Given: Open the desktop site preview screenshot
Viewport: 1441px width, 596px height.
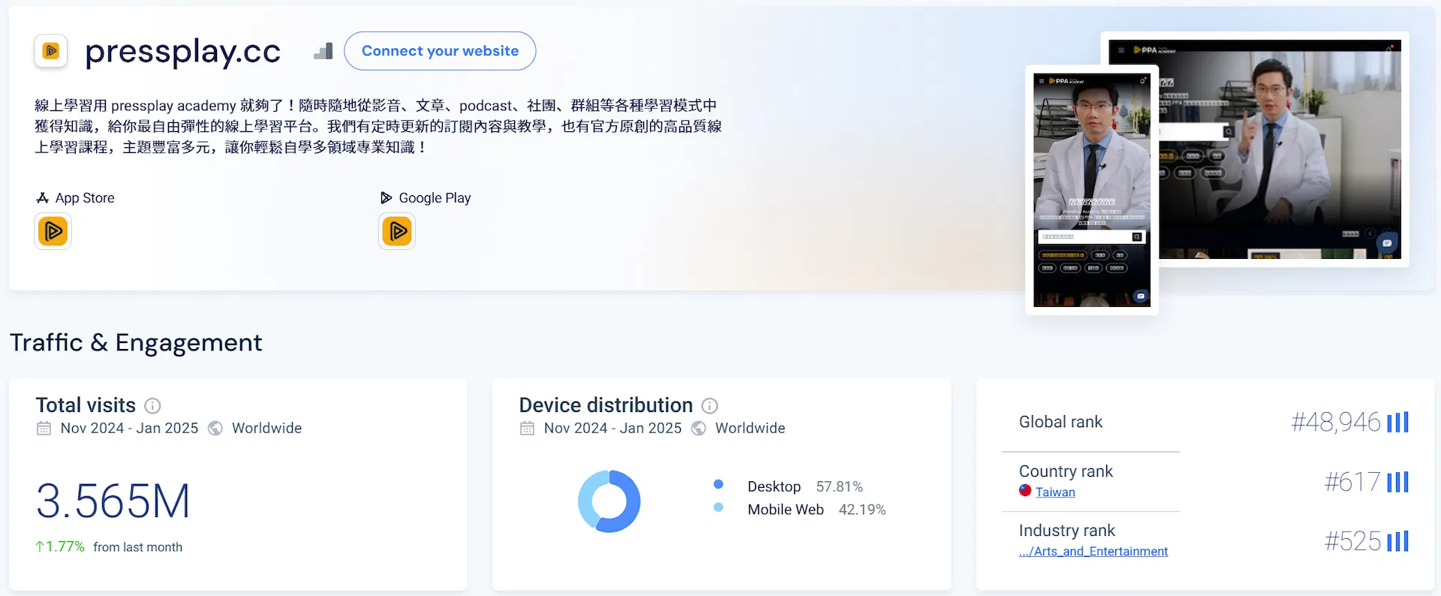Looking at the screenshot, I should click(1280, 149).
